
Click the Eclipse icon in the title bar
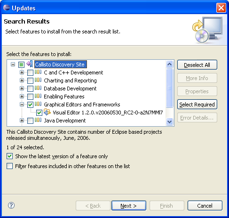coord(7,8)
